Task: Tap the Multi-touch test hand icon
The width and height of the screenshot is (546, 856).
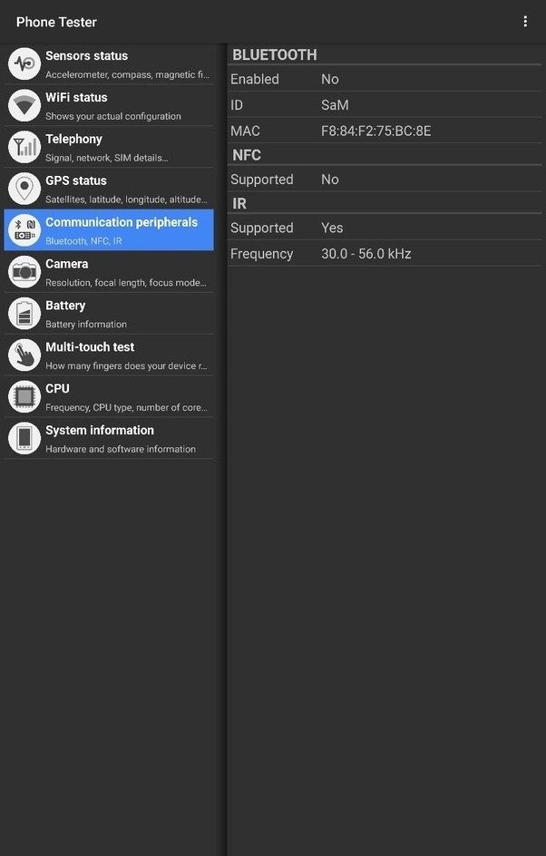Action: click(24, 355)
